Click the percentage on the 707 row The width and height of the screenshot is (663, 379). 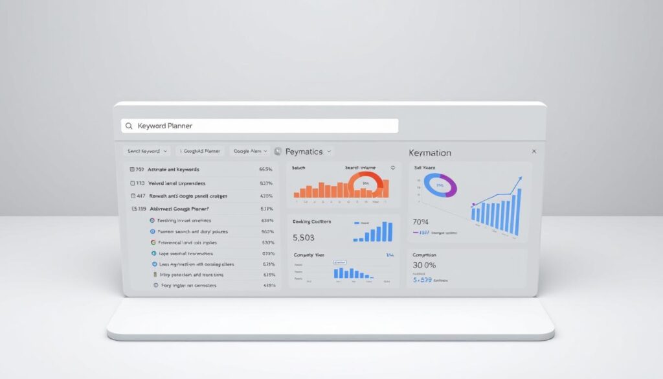point(265,169)
